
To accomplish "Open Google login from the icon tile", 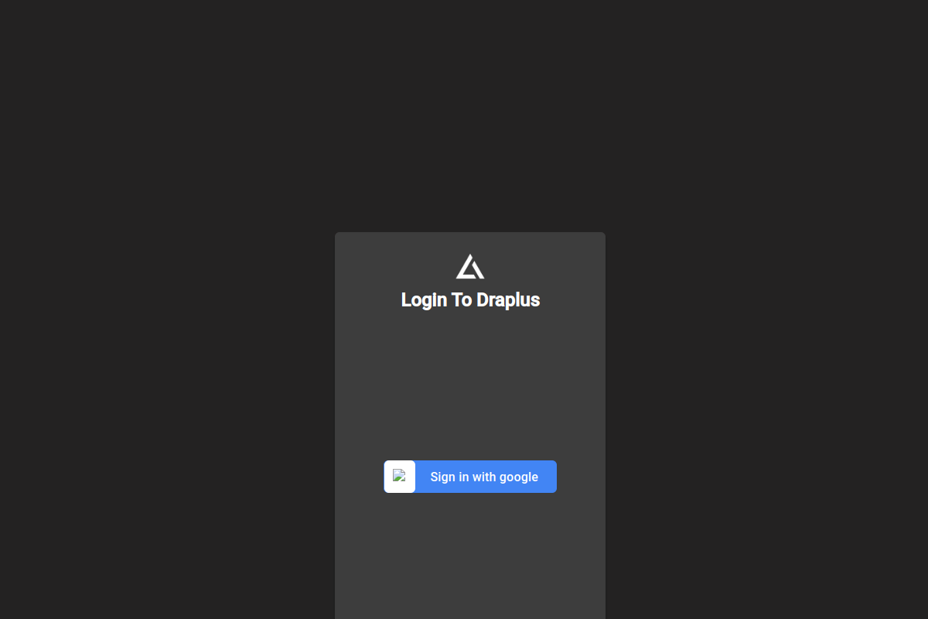I will coord(400,477).
